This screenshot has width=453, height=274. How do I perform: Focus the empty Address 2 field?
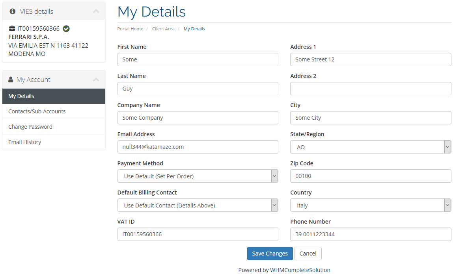click(371, 89)
